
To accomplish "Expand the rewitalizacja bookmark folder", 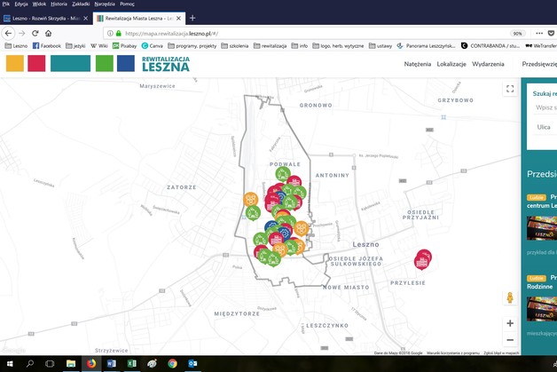I will (x=270, y=46).
